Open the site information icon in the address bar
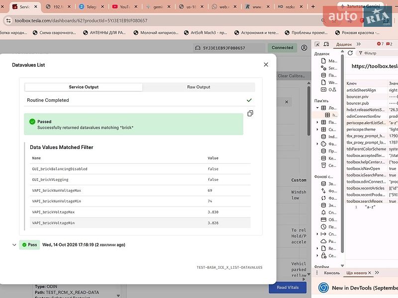The image size is (398, 298). click(x=8, y=20)
